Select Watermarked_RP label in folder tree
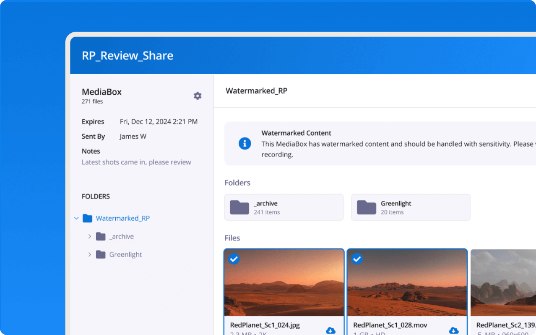The width and height of the screenshot is (536, 335). 122,218
